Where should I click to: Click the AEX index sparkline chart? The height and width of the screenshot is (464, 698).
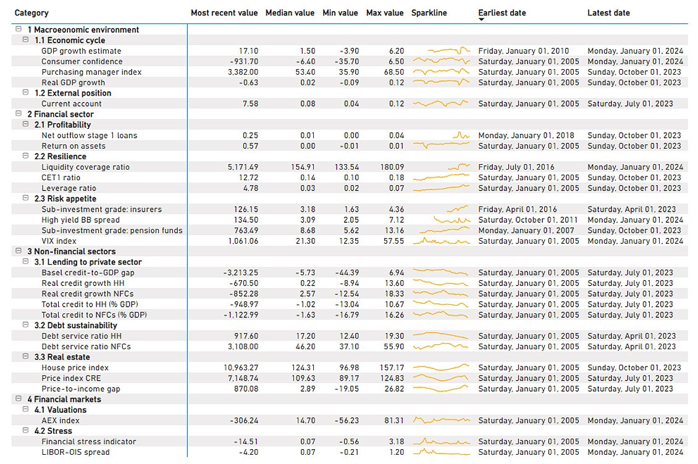point(441,420)
